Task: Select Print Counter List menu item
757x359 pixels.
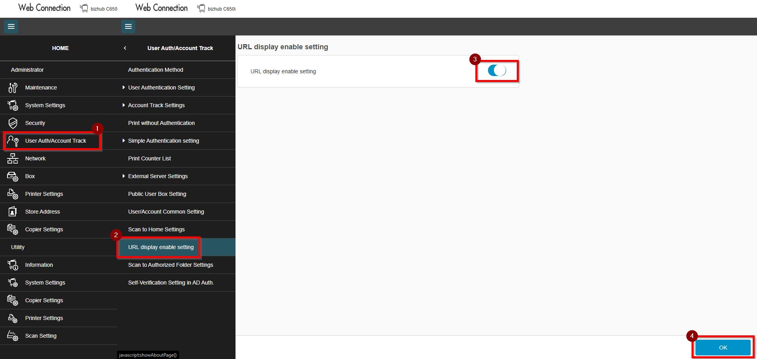Action: (150, 158)
